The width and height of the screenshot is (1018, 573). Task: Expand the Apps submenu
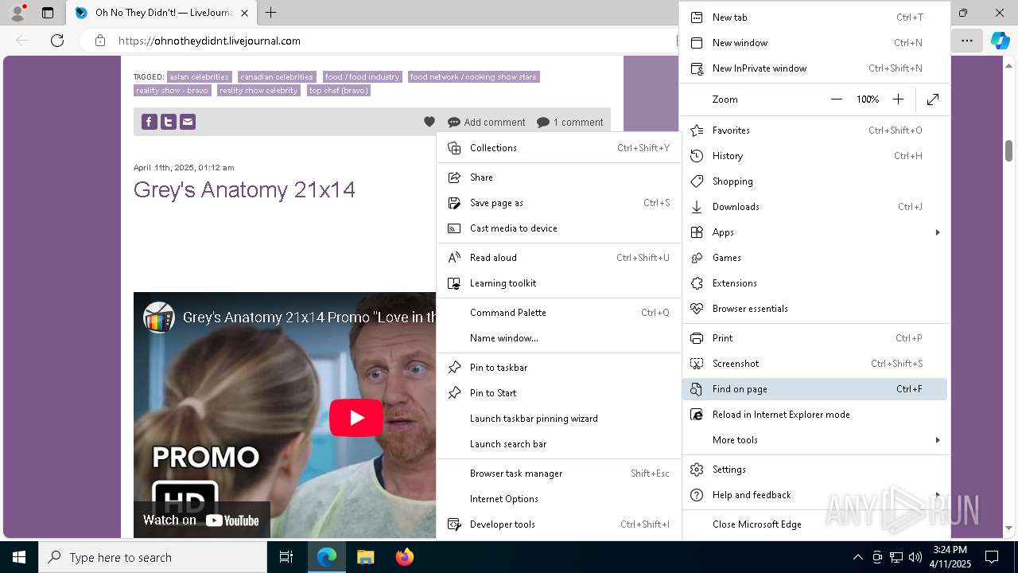[x=814, y=232]
